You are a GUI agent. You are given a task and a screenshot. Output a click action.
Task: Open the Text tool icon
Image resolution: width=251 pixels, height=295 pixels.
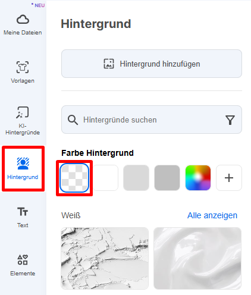23,212
